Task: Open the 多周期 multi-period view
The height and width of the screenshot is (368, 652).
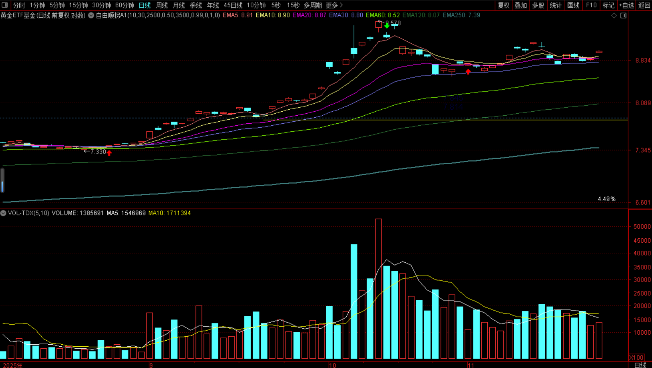Action: coord(313,5)
